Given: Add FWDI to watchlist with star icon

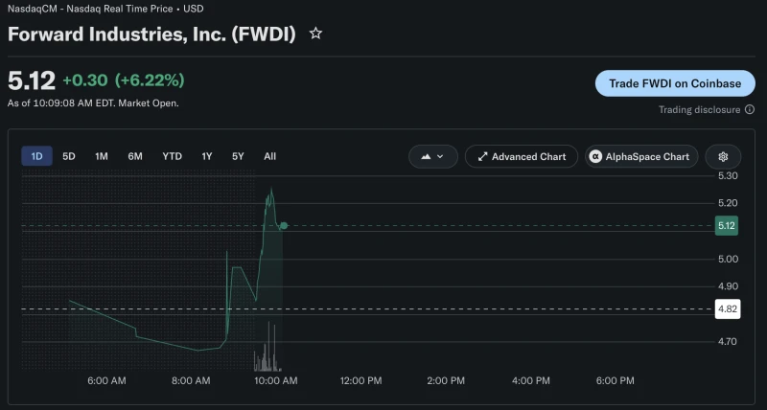Looking at the screenshot, I should click(x=316, y=34).
